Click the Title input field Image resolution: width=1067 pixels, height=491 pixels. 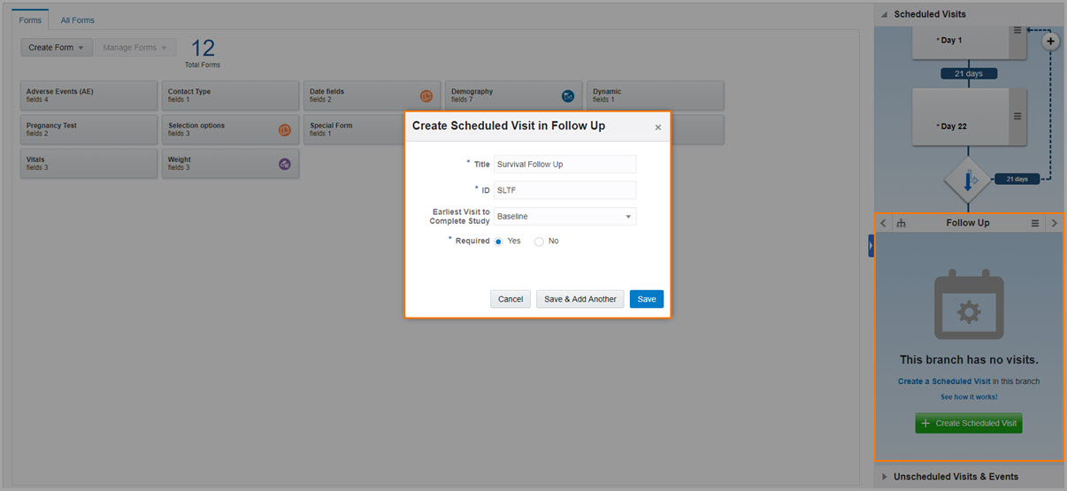click(564, 164)
